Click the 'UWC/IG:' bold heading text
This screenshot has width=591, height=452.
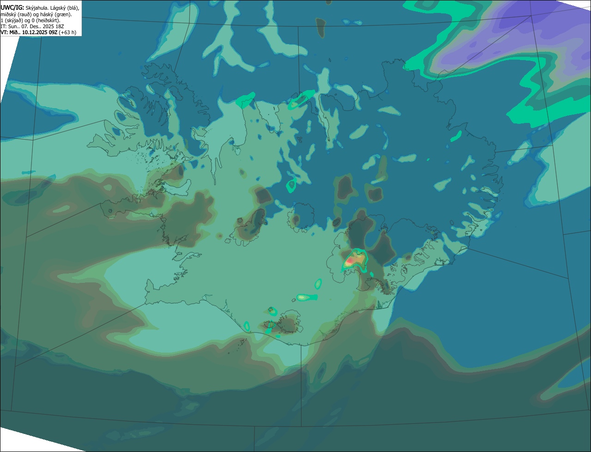(x=12, y=8)
